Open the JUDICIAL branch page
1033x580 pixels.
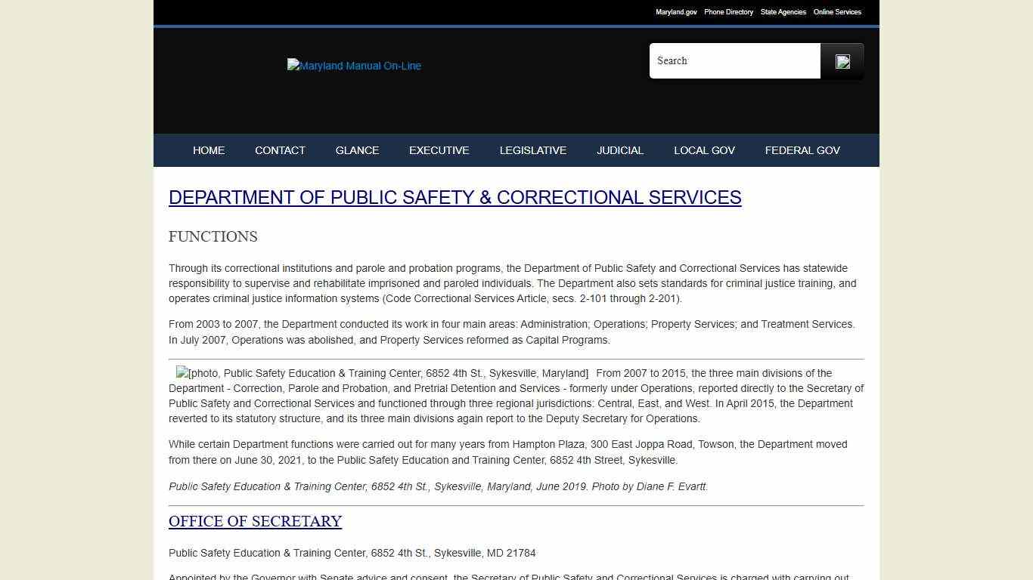pos(620,150)
